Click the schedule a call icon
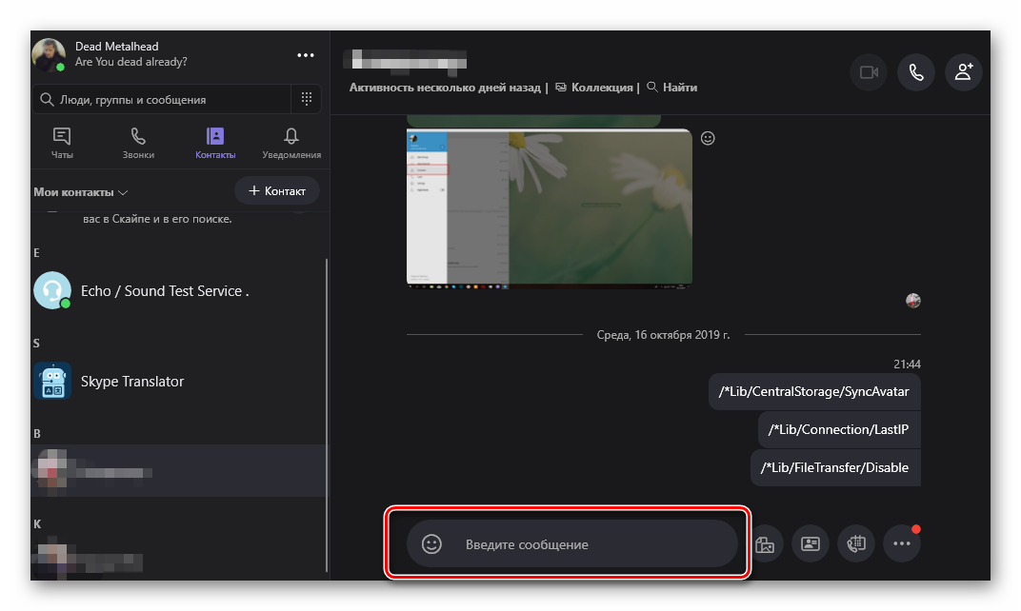This screenshot has width=1021, height=611. pyautogui.click(x=856, y=544)
